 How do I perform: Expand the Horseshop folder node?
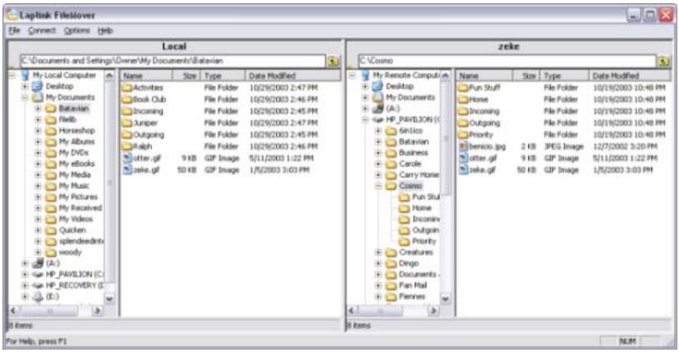38,130
